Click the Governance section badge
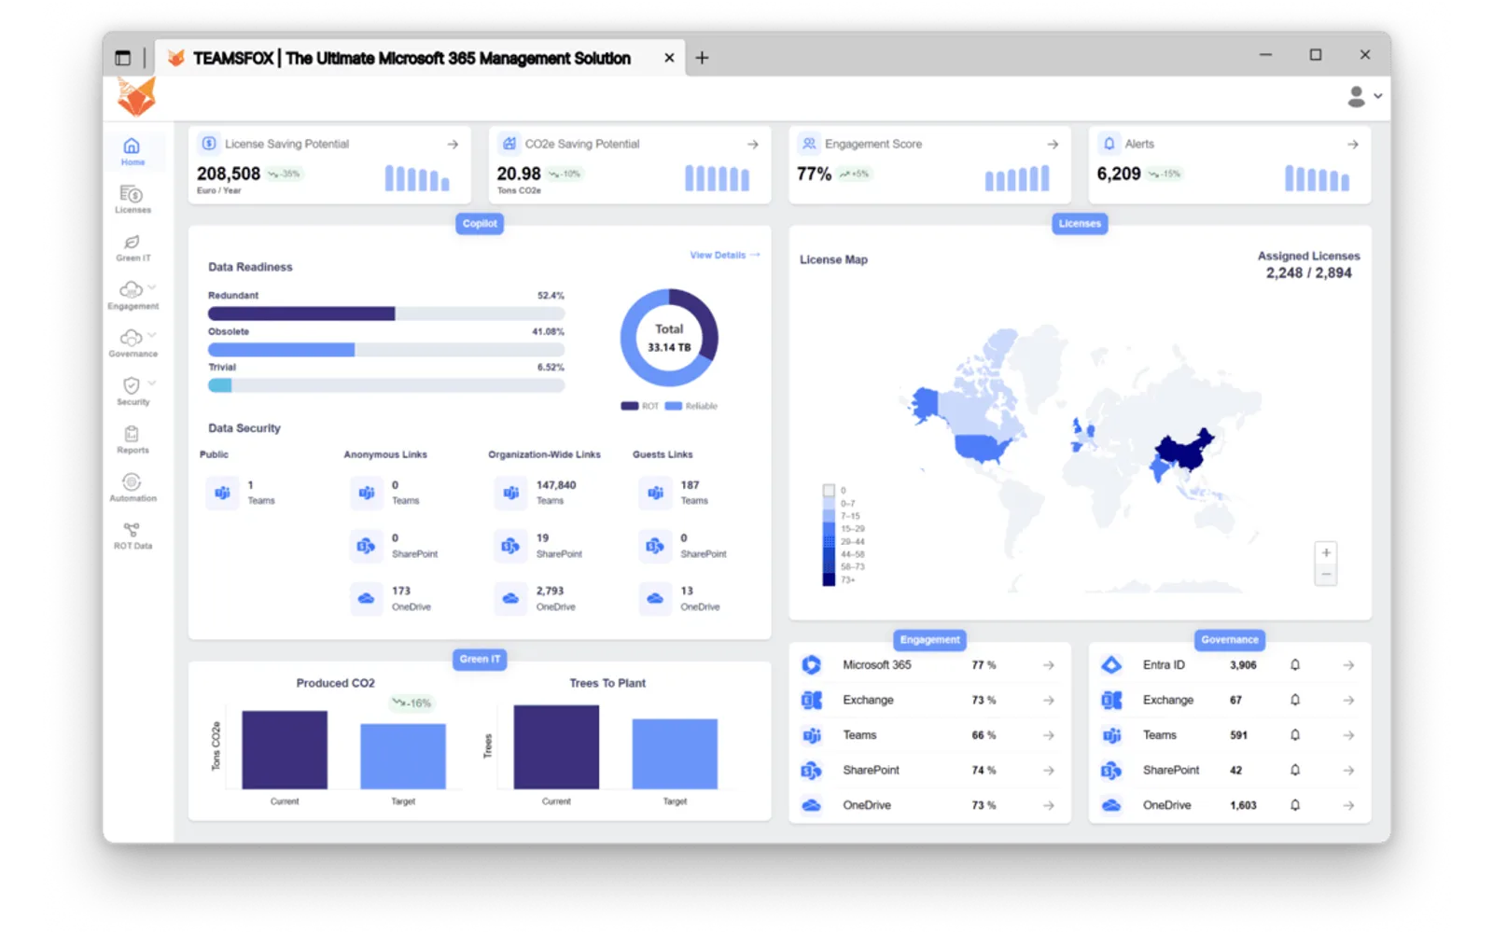 [1230, 640]
